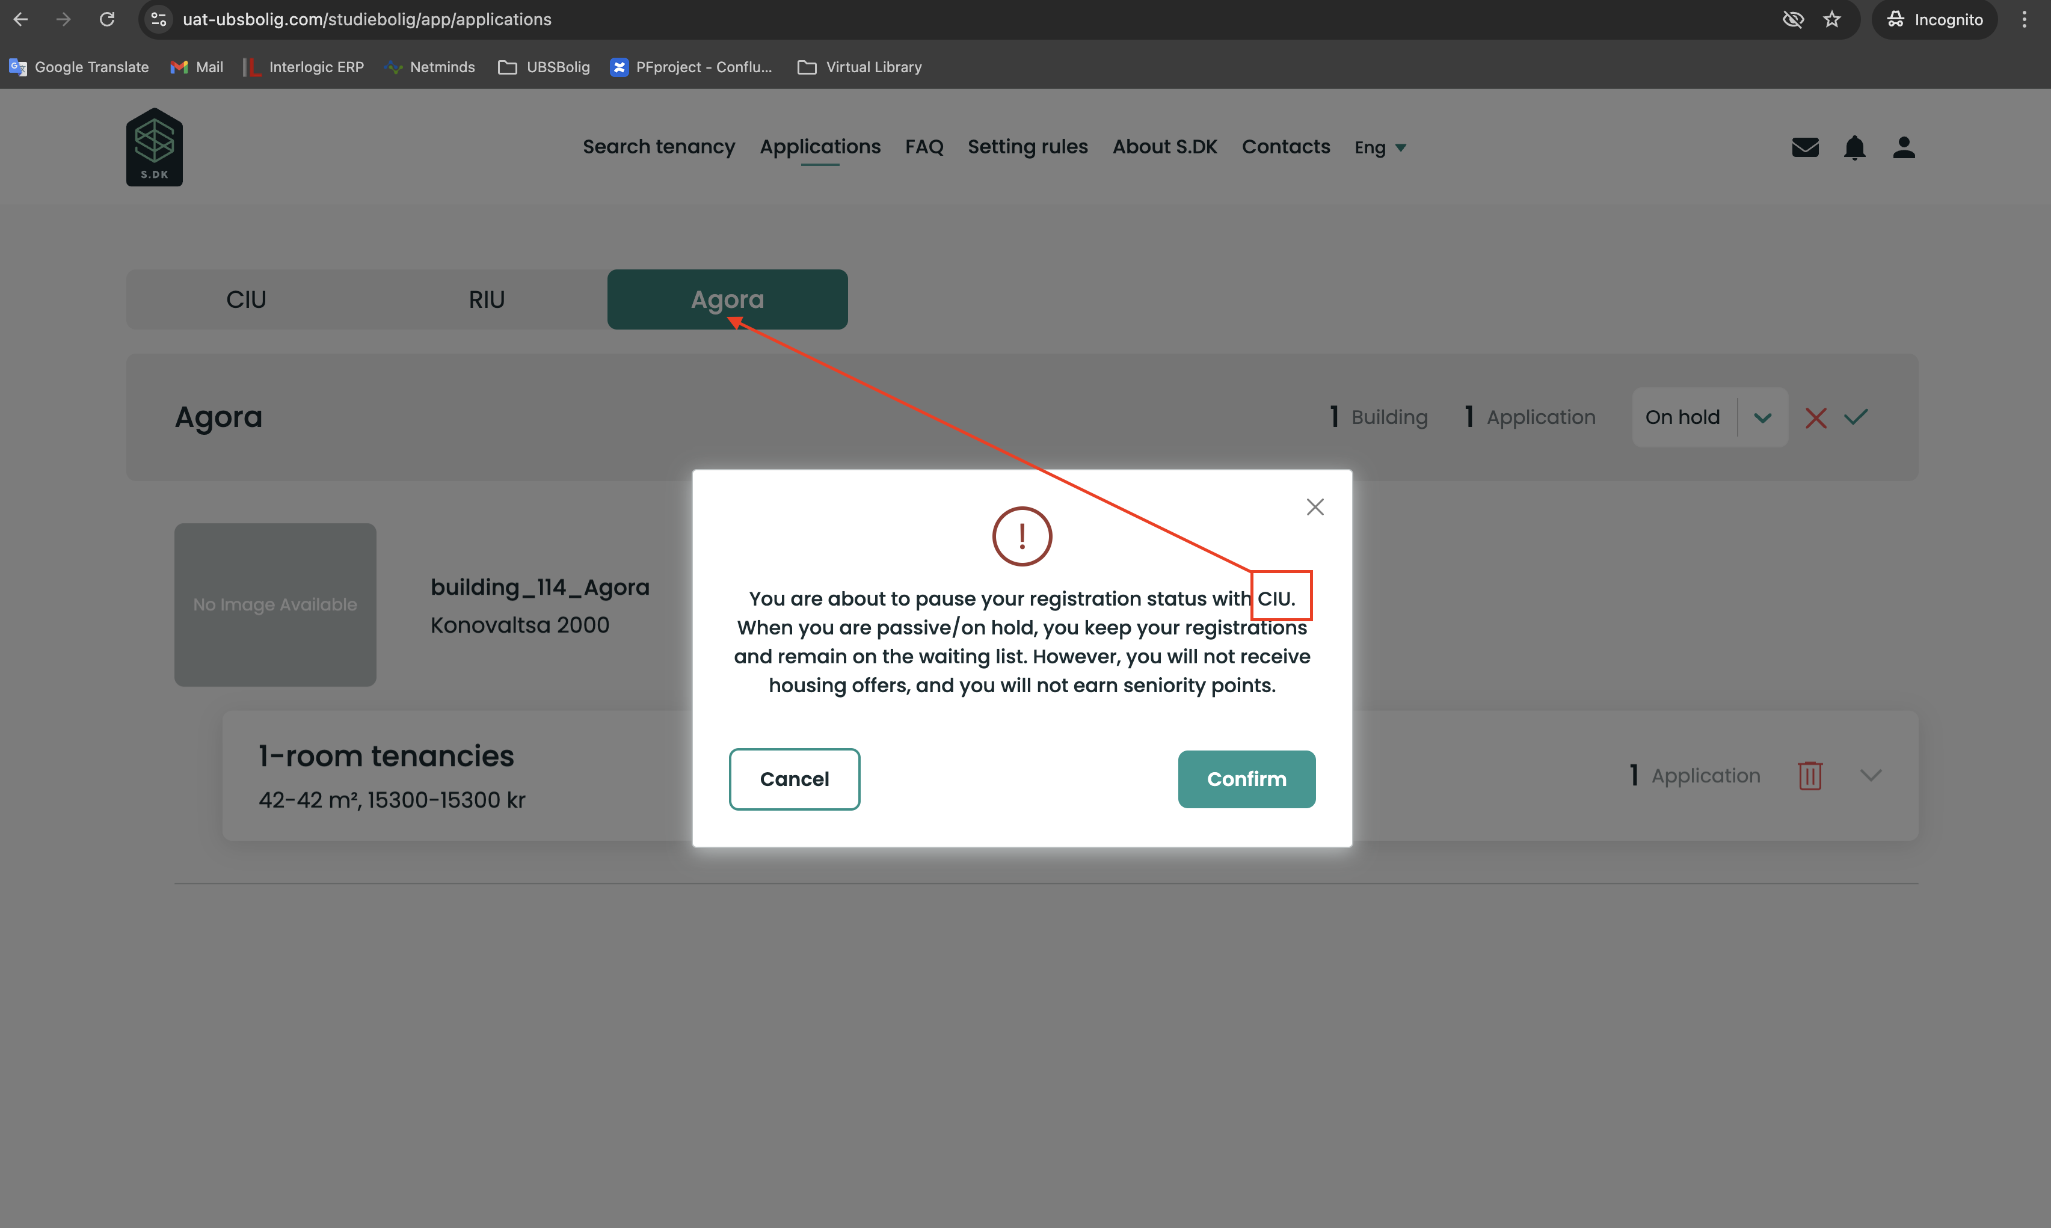
Task: Open Google Translate bookmark
Action: click(79, 67)
